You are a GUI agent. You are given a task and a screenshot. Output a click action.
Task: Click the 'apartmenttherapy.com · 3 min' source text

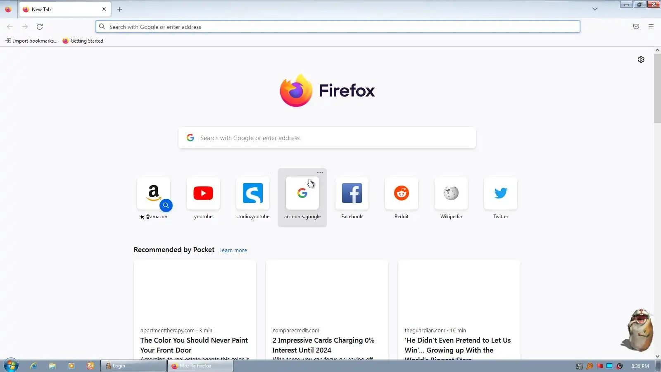[176, 330]
